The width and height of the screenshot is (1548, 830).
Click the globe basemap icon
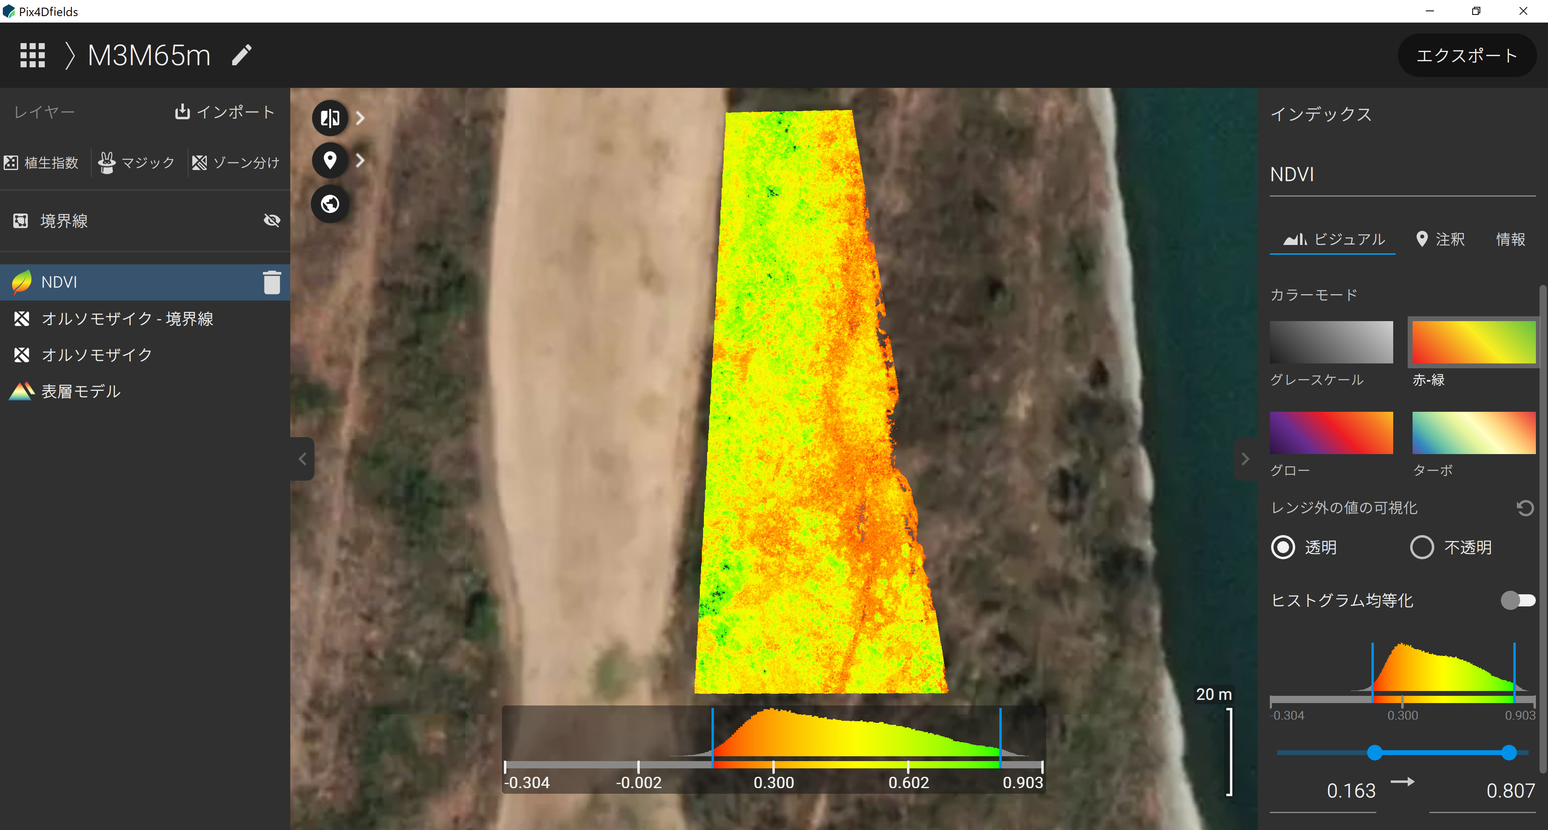pyautogui.click(x=330, y=204)
